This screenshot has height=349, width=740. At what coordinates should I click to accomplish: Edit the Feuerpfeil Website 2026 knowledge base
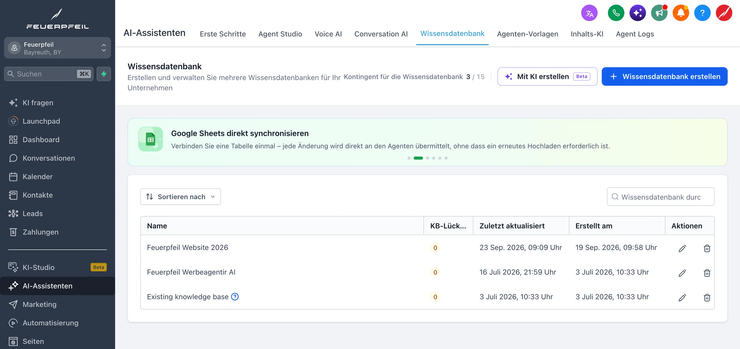click(682, 248)
